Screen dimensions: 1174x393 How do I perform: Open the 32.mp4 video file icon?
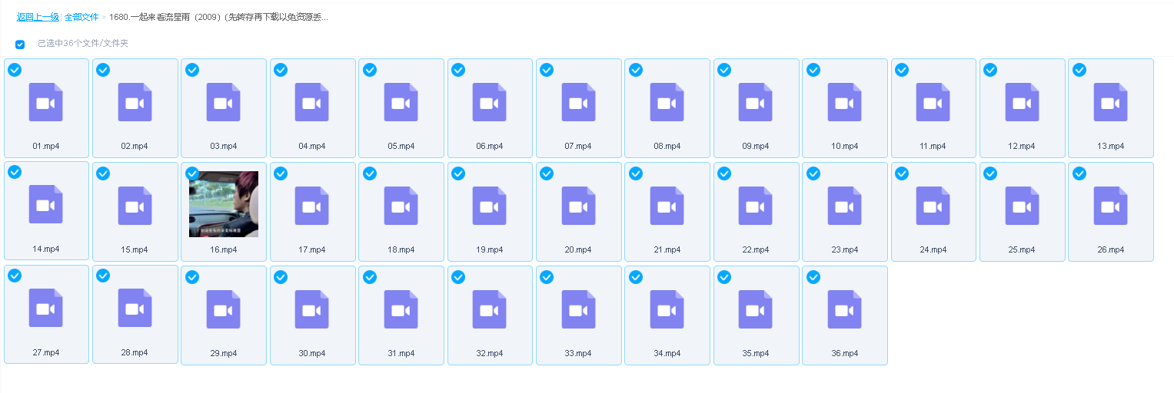point(490,309)
